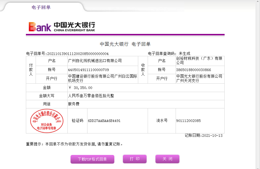Click the red 电子回单专用章 seal
260x169 pixels.
pyautogui.click(x=47, y=121)
